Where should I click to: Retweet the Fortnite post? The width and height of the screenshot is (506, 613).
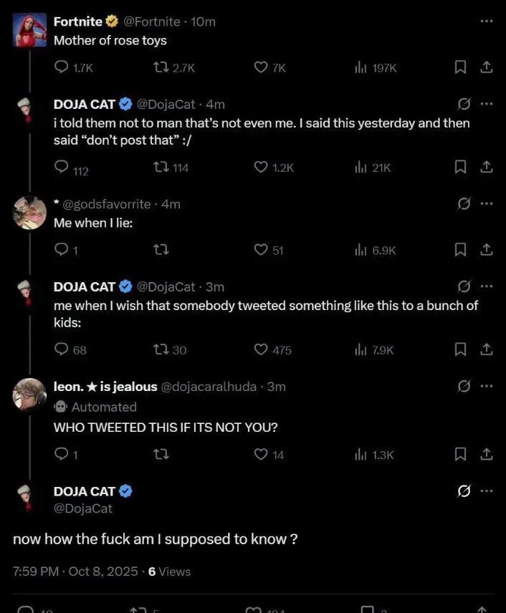click(x=161, y=67)
